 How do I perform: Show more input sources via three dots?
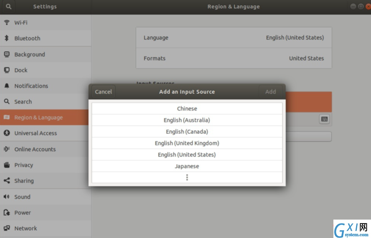point(187,177)
